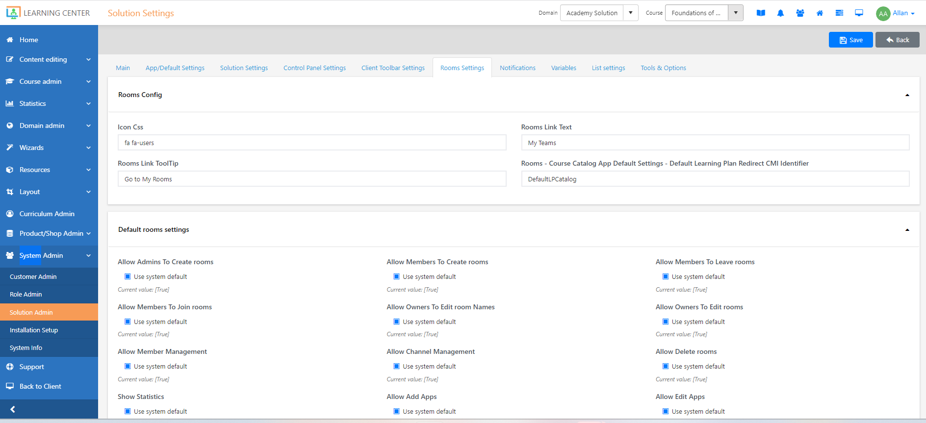Viewport: 926px width, 423px height.
Task: Click the Resources cube icon
Action: point(10,170)
